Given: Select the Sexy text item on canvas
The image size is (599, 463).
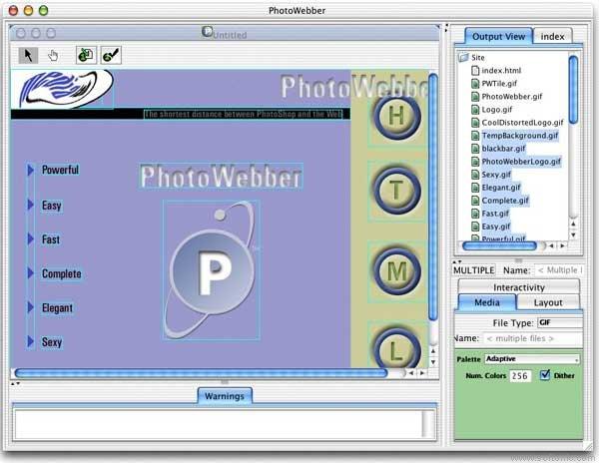Looking at the screenshot, I should click(52, 342).
